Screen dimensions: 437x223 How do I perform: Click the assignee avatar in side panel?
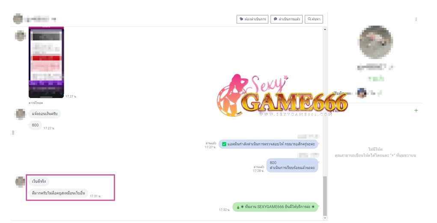pos(362,93)
